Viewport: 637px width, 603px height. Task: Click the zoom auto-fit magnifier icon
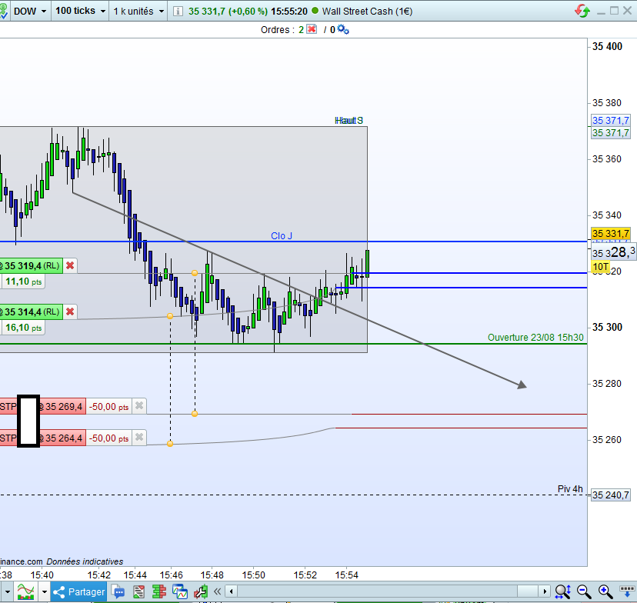point(562,591)
